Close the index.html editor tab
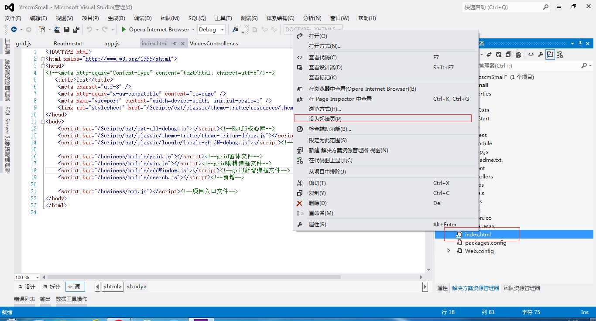 pos(183,43)
